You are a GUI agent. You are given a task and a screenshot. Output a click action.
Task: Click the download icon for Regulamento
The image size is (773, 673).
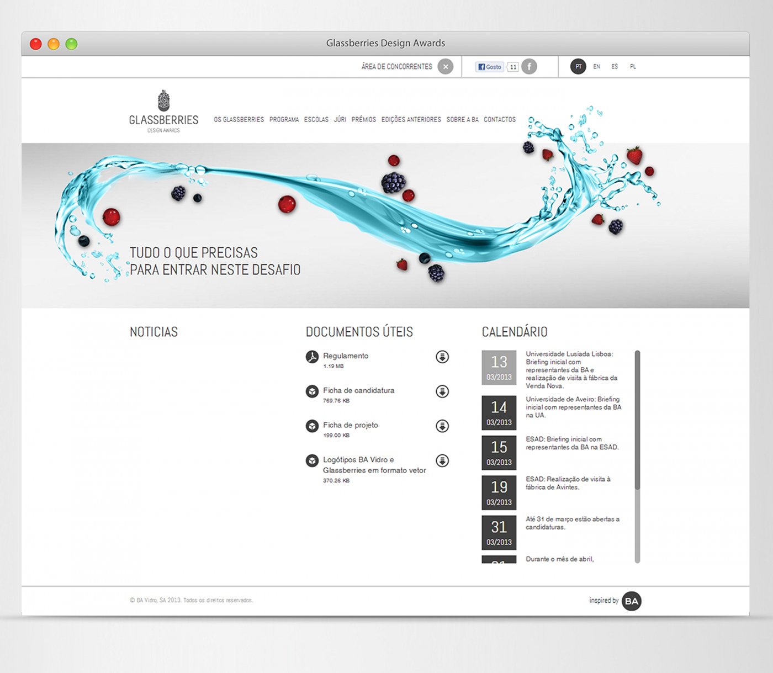point(442,357)
